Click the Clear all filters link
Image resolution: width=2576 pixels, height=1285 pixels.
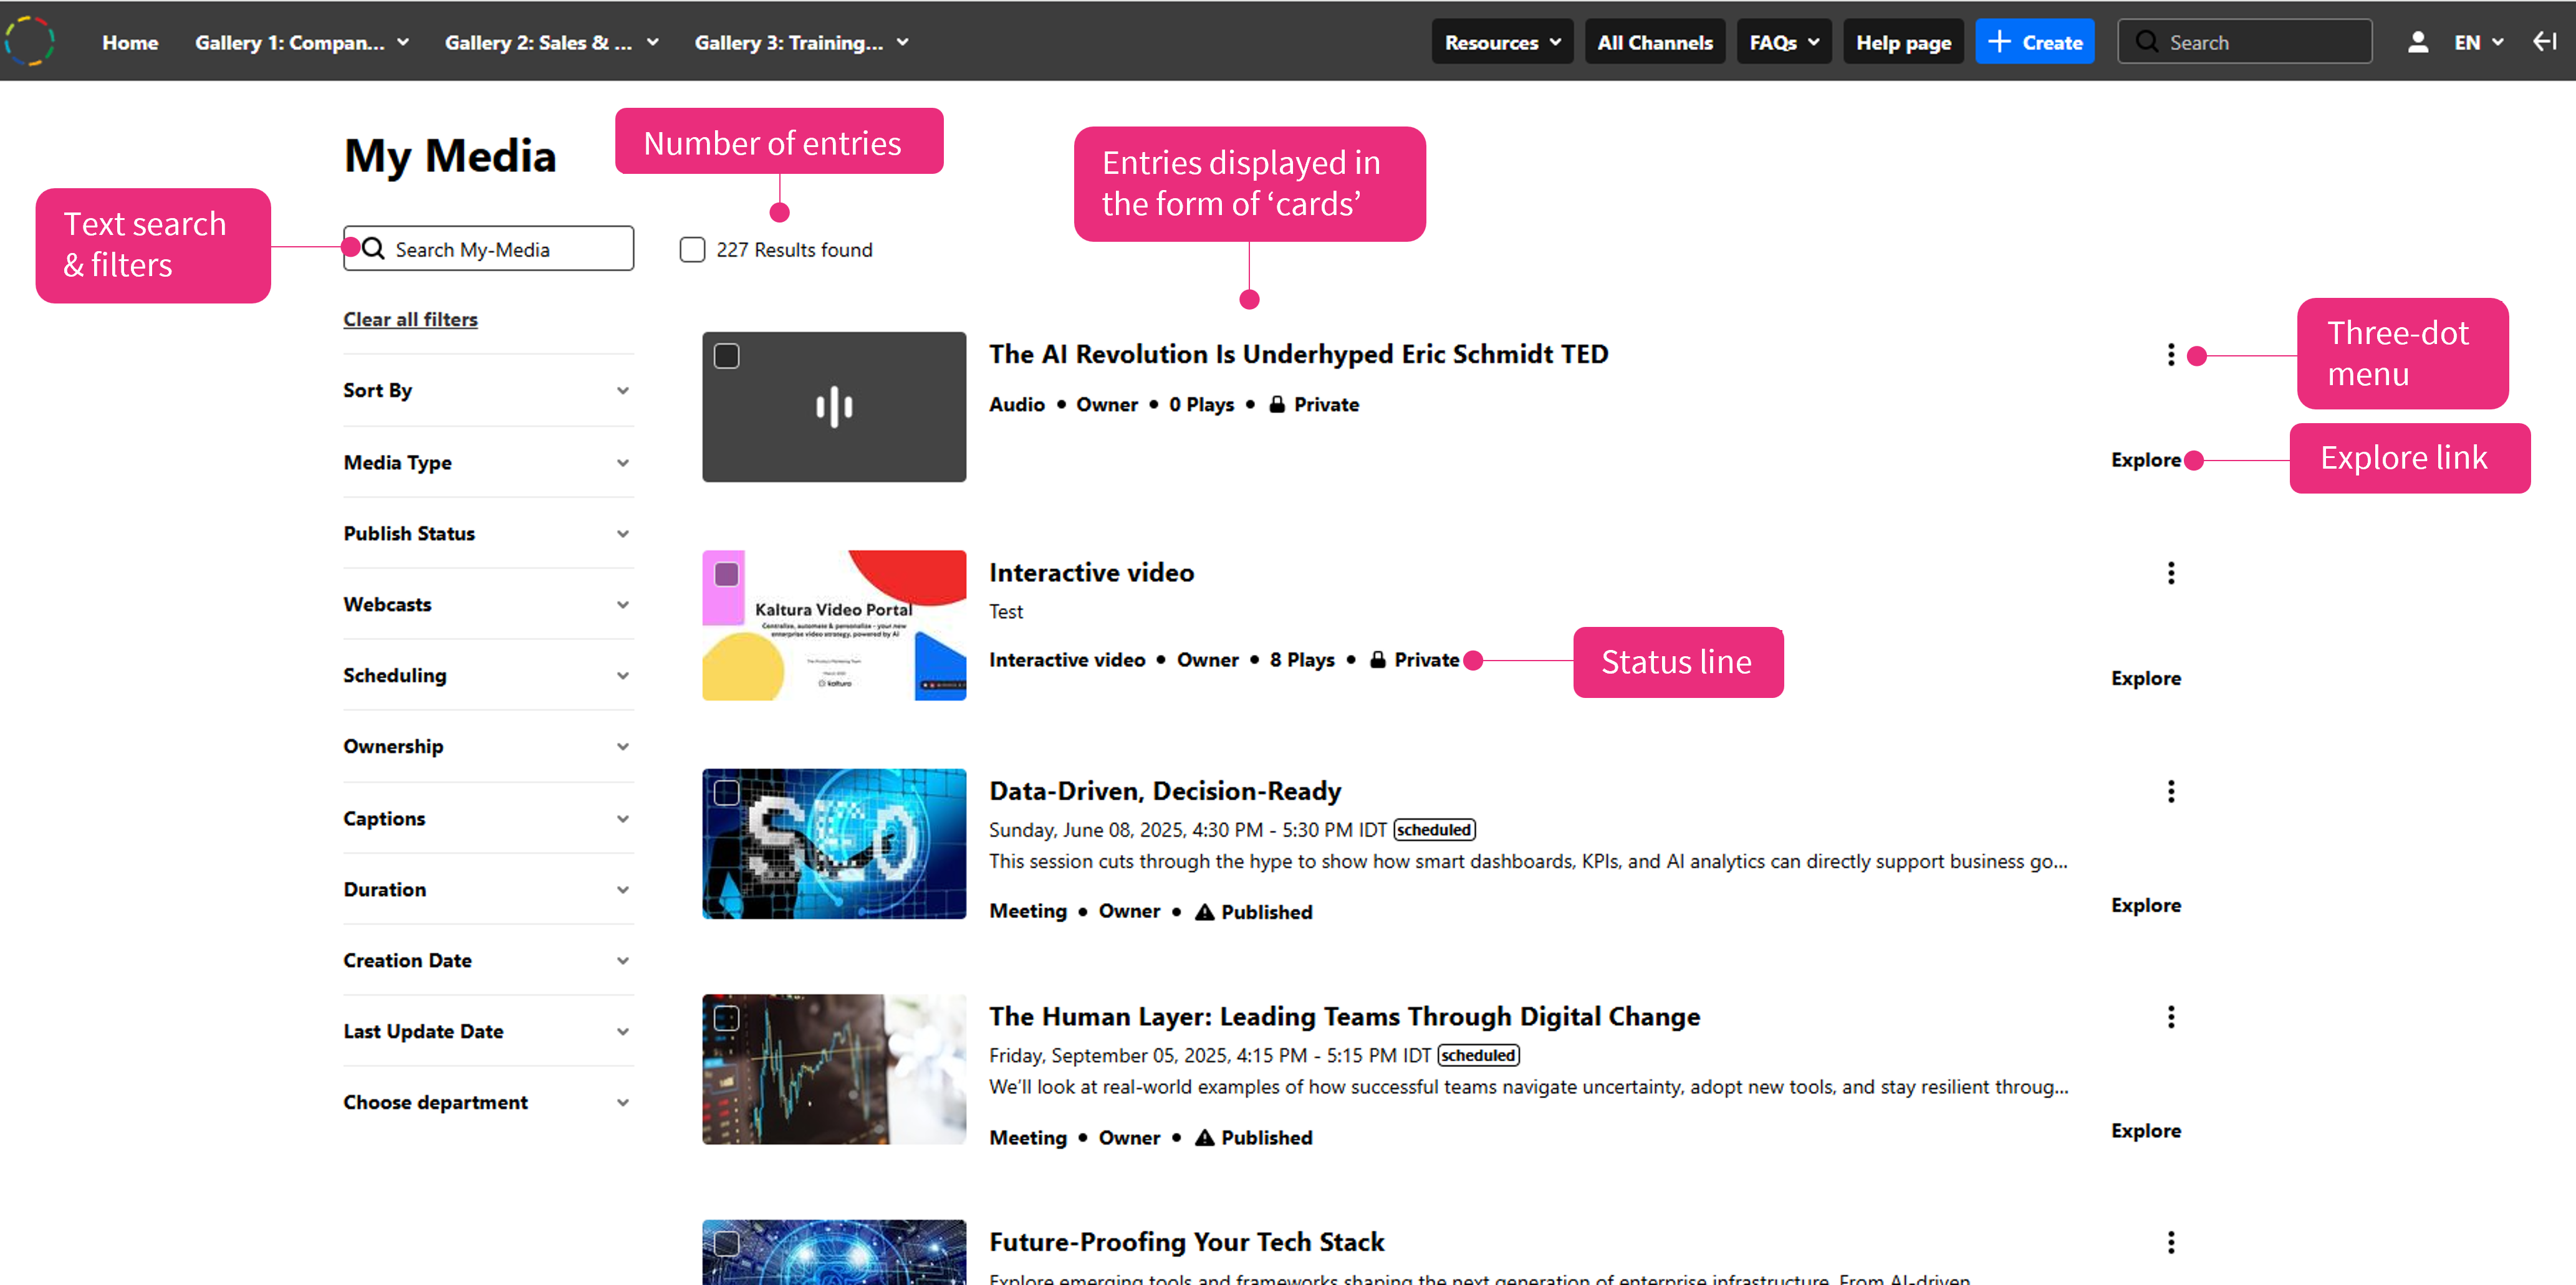click(410, 320)
